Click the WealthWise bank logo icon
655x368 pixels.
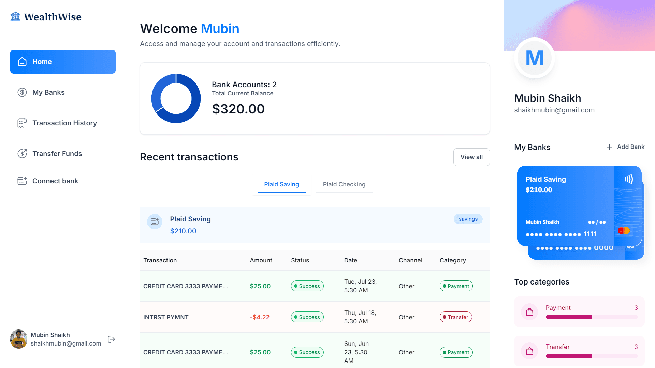coord(15,16)
